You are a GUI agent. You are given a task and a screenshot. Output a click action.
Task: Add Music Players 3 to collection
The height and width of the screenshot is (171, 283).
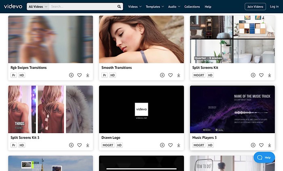click(x=253, y=145)
